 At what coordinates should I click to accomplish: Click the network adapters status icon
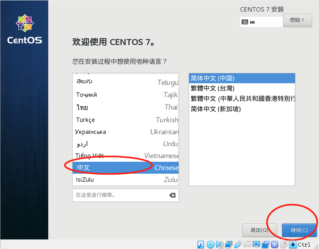point(228,245)
